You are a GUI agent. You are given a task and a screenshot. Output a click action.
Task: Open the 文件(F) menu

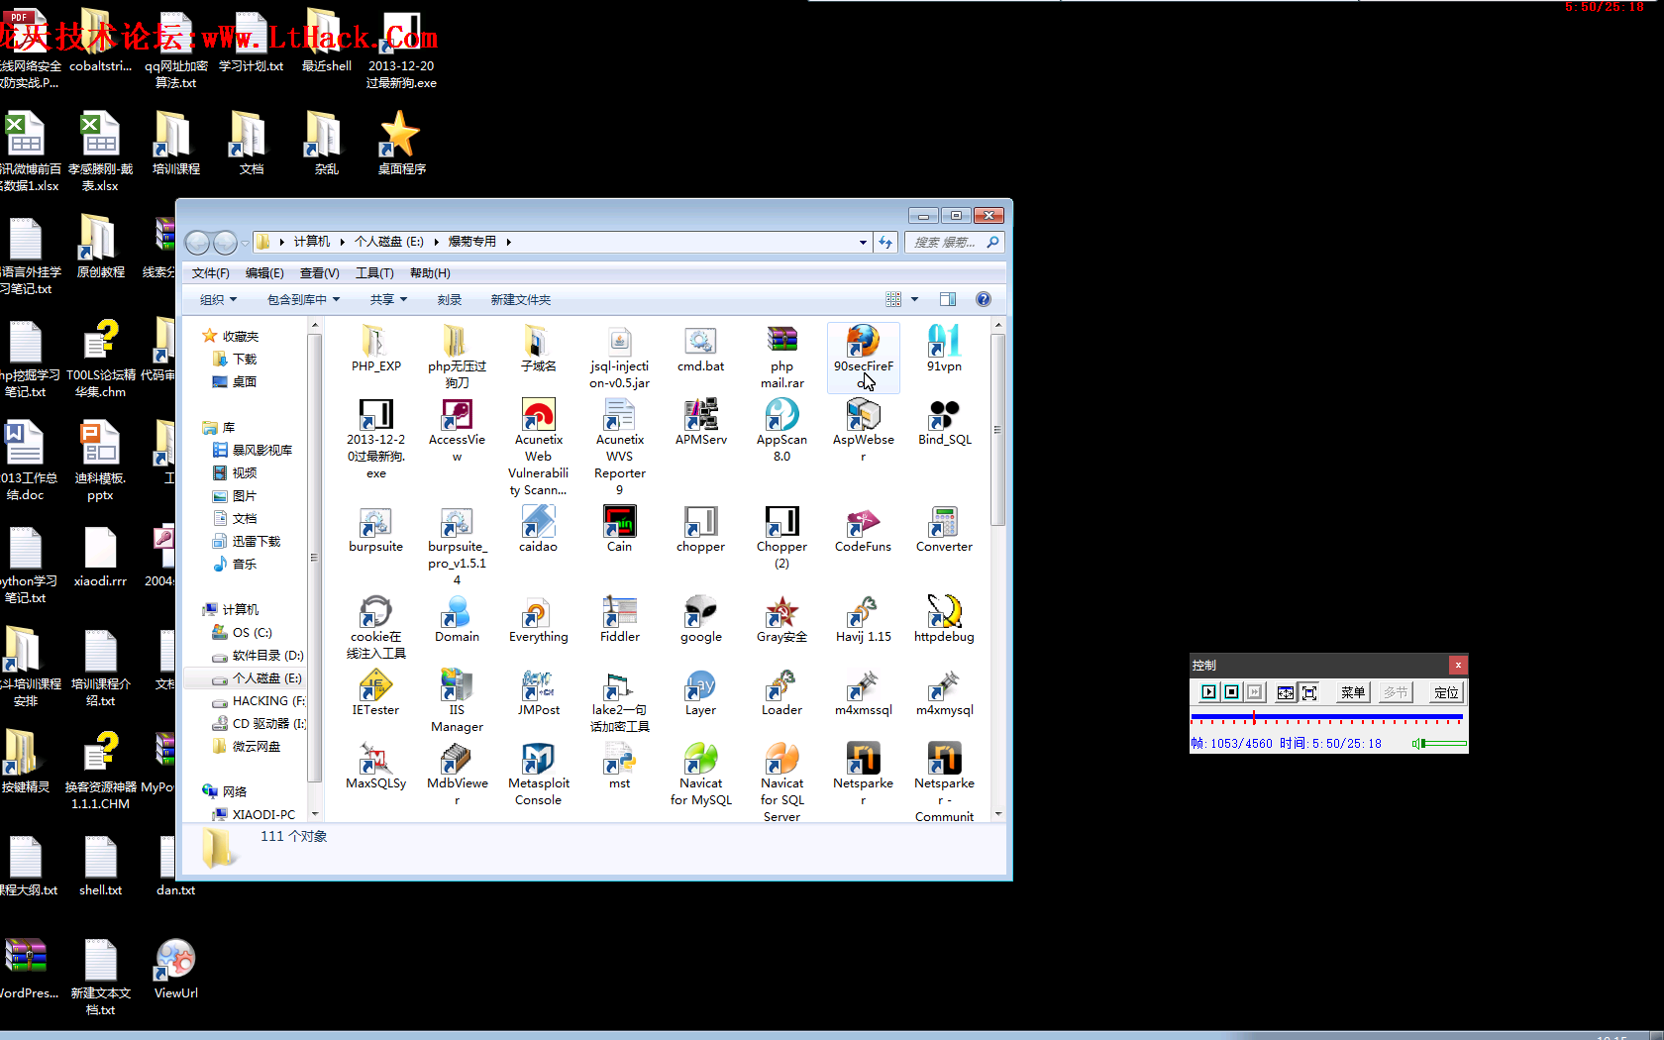[x=210, y=273]
